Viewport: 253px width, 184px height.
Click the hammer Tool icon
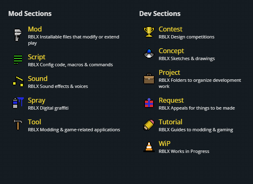pos(18,124)
